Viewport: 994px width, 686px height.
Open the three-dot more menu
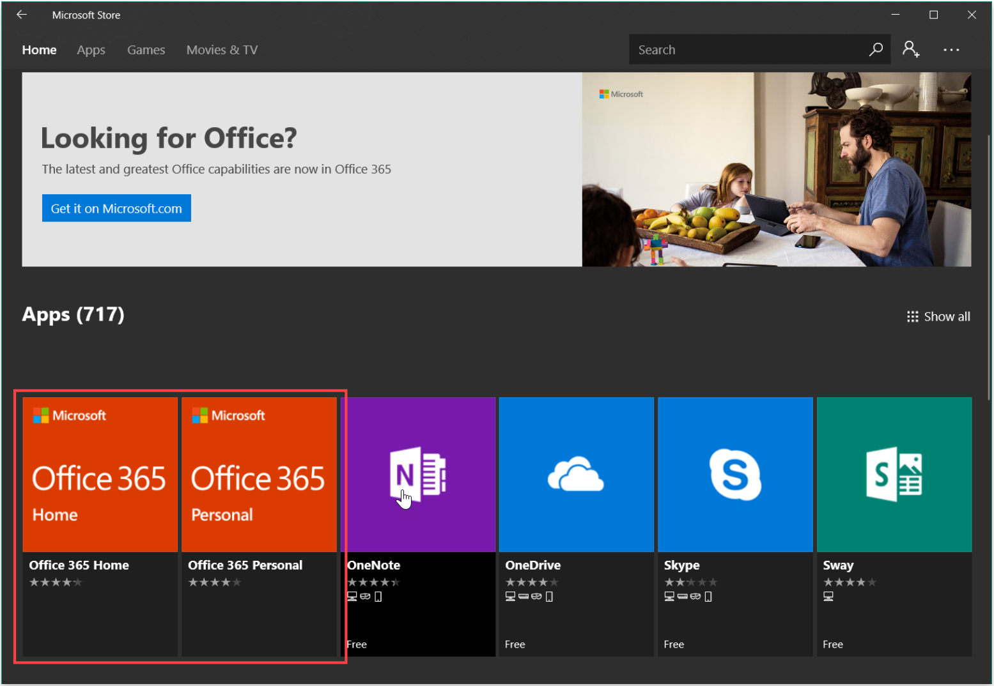tap(951, 50)
